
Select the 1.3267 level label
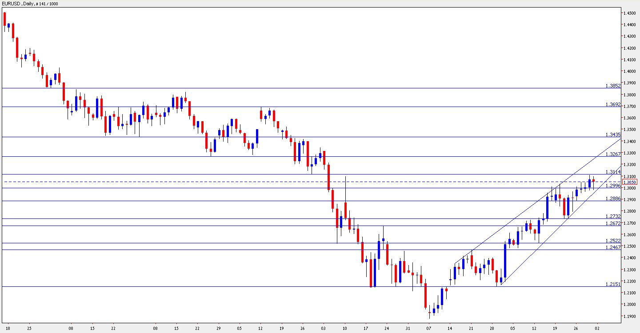coord(613,154)
